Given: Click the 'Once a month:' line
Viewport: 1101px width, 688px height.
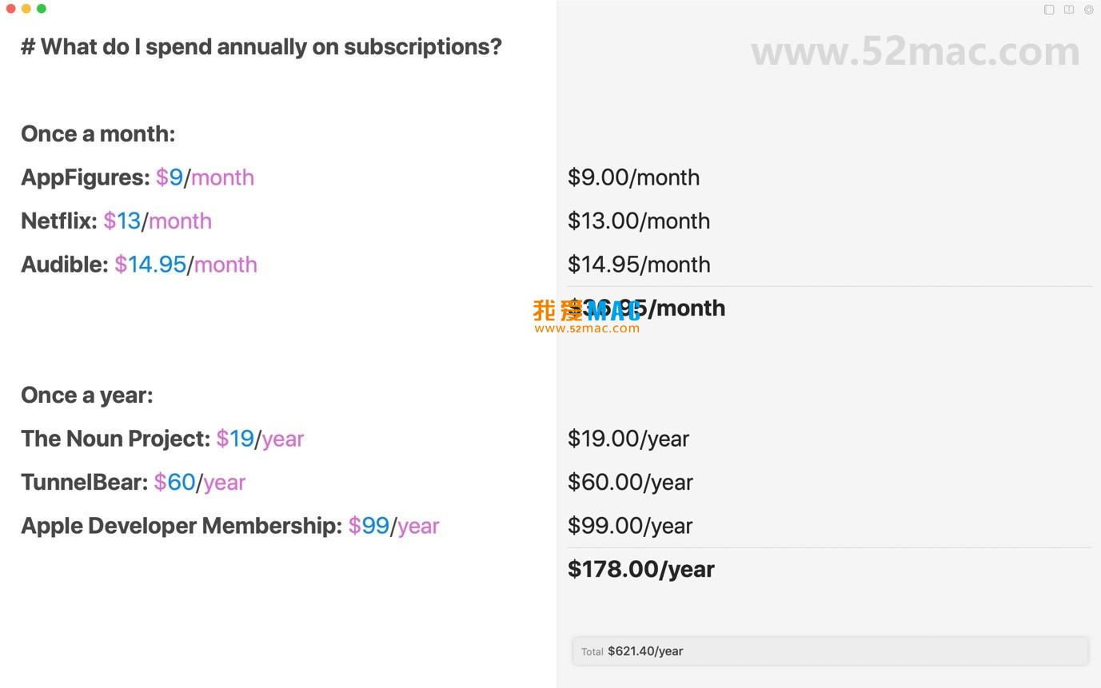Looking at the screenshot, I should [x=98, y=134].
